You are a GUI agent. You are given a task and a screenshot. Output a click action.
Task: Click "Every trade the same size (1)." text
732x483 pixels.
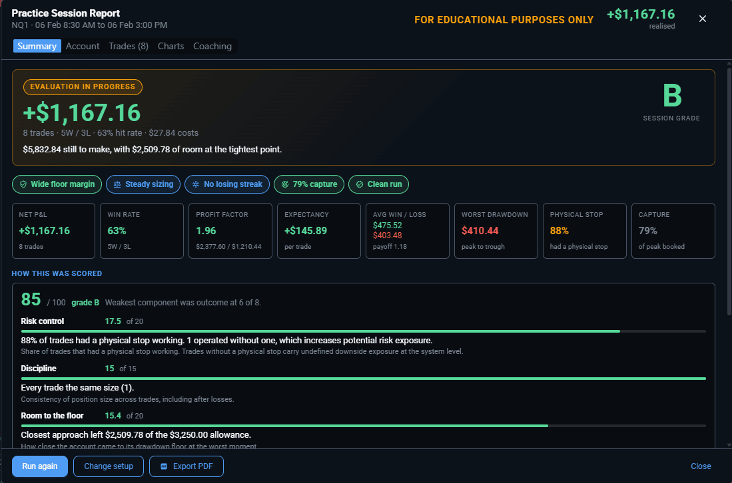point(77,388)
